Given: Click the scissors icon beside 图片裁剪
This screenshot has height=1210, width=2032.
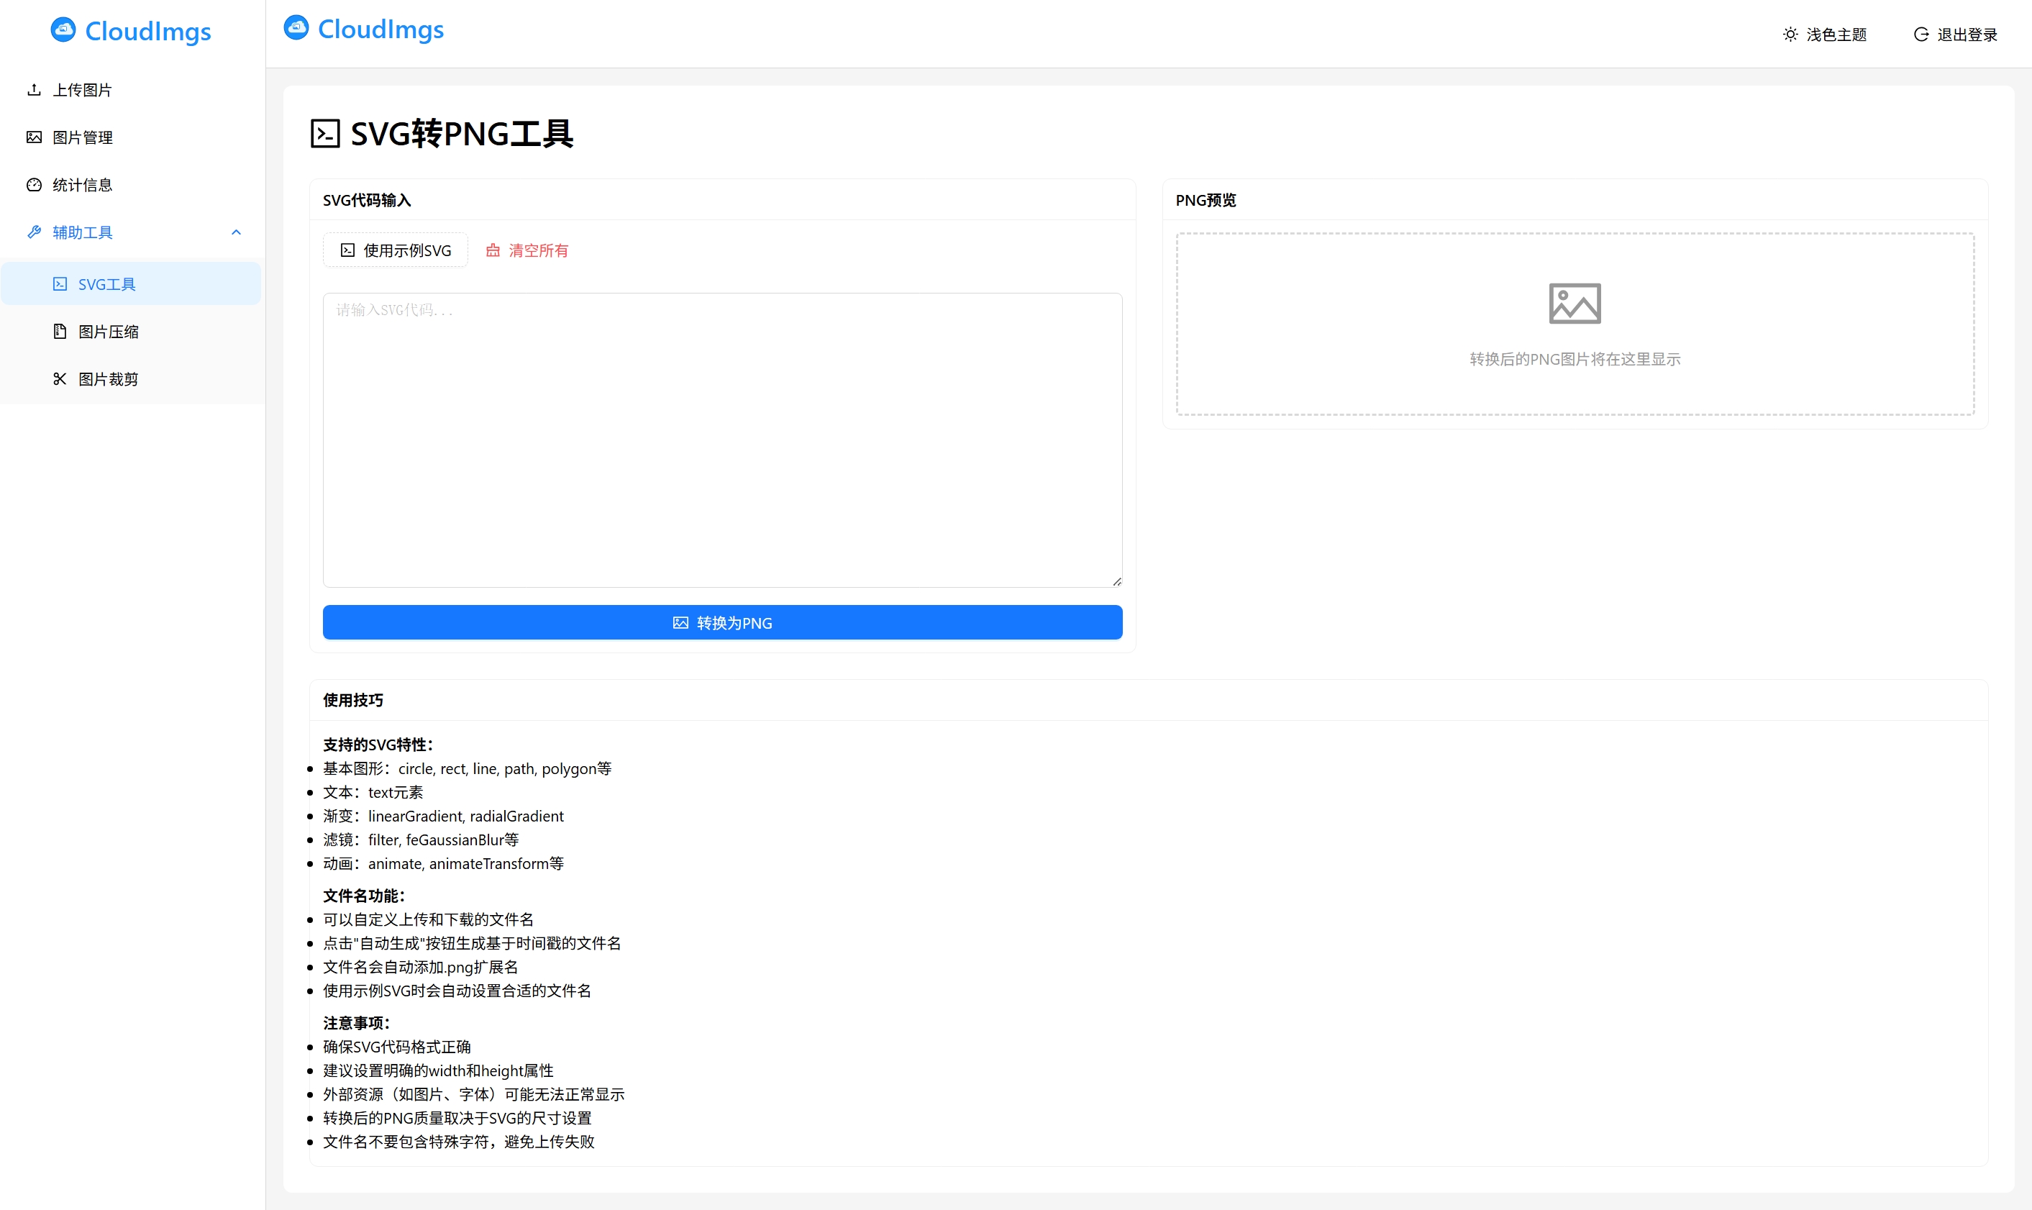Looking at the screenshot, I should 60,378.
